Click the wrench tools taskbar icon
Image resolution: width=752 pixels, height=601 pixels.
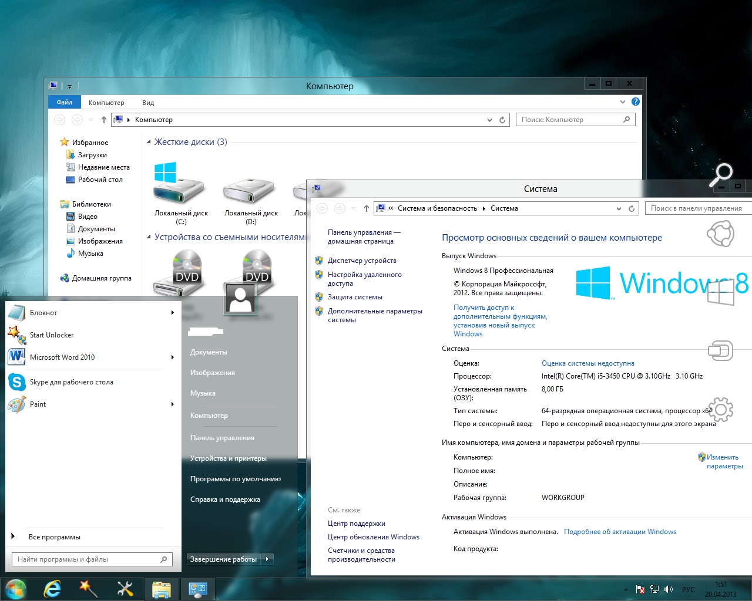click(x=125, y=589)
